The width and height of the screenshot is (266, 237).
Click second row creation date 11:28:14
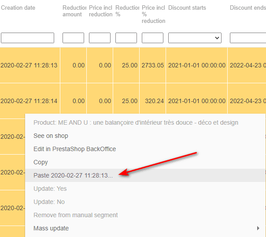pos(29,101)
